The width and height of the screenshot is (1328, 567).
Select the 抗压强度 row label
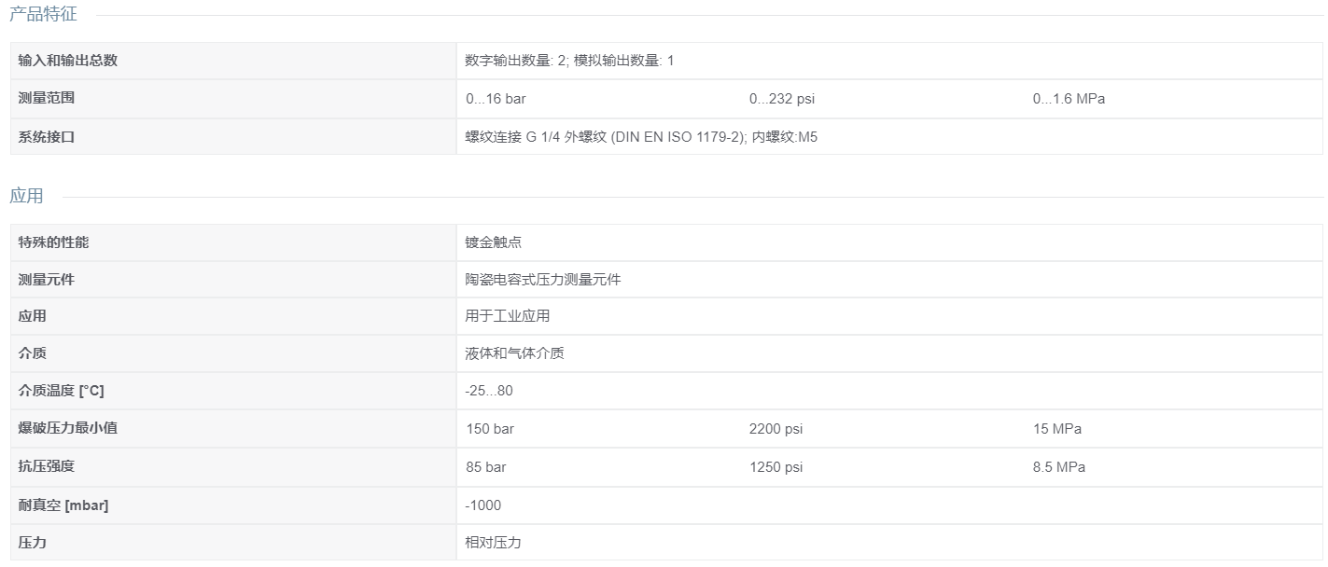click(46, 465)
